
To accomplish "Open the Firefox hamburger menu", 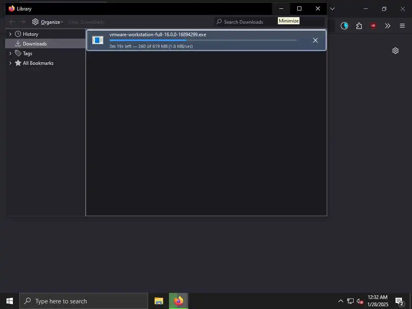I will [x=402, y=25].
